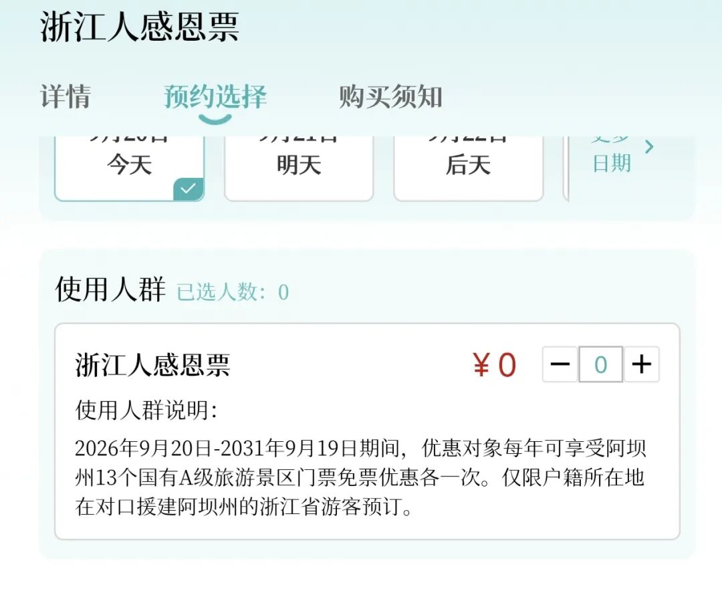Click the 已选人数: 0 counter
This screenshot has height=595, width=722.
click(233, 292)
